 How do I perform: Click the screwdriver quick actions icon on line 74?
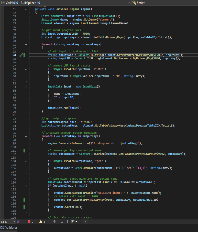[21, 55]
